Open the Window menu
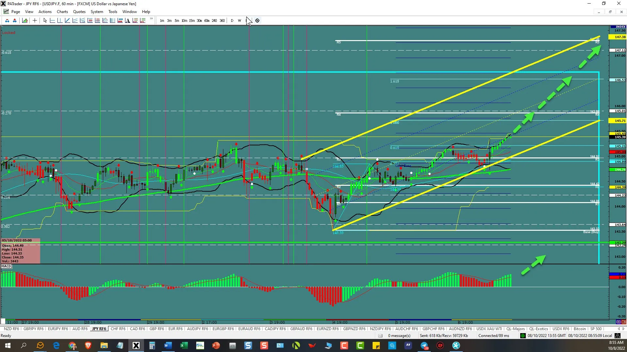 (x=130, y=12)
